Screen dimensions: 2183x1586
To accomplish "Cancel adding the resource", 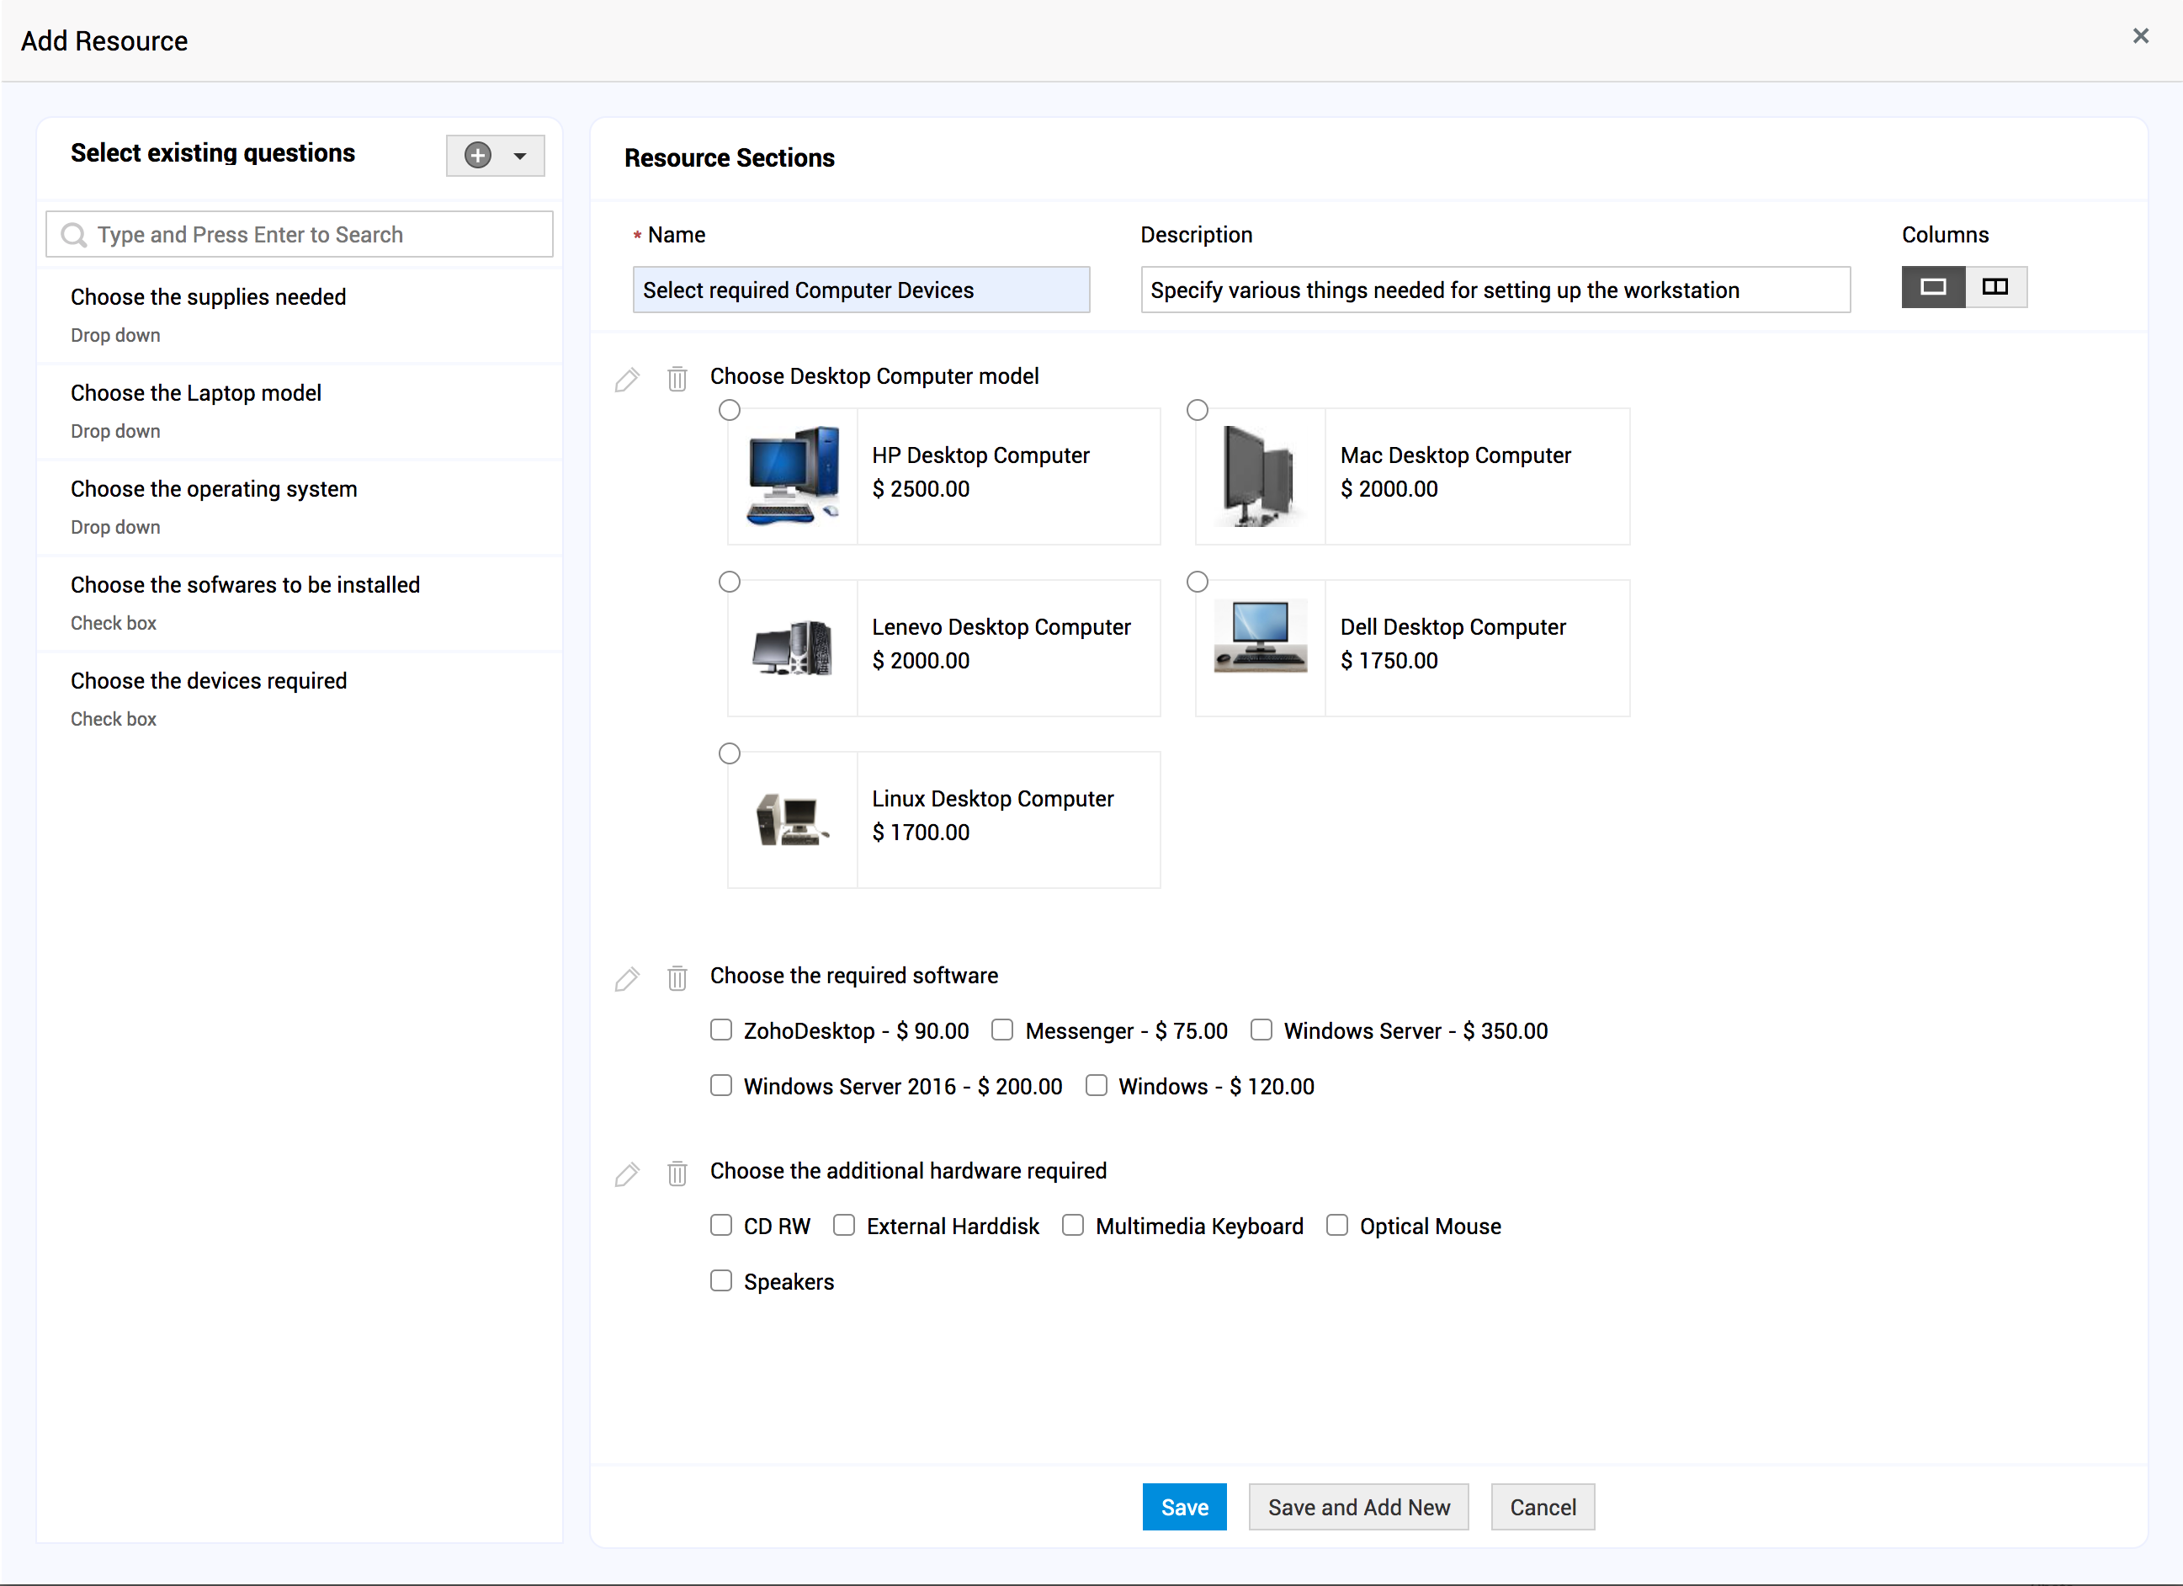I will (x=1543, y=1507).
